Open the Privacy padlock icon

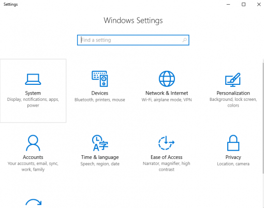pos(233,143)
